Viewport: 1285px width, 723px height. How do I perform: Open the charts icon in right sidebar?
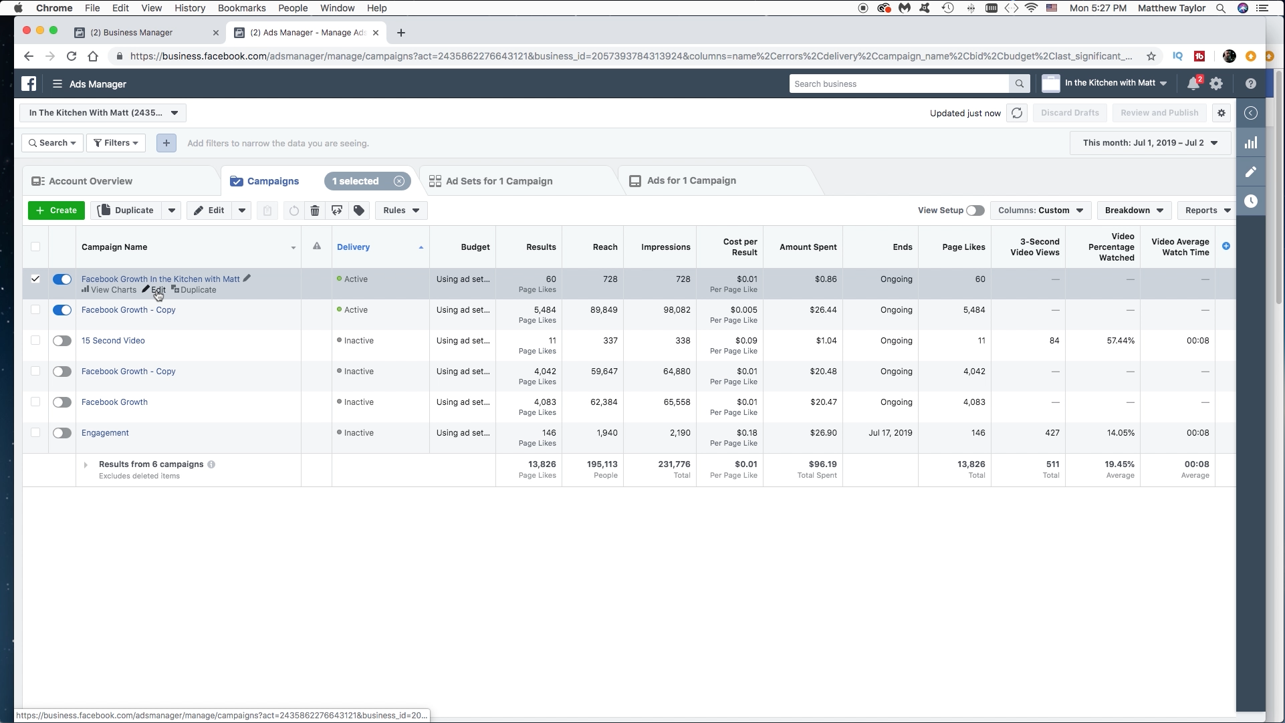tap(1251, 142)
